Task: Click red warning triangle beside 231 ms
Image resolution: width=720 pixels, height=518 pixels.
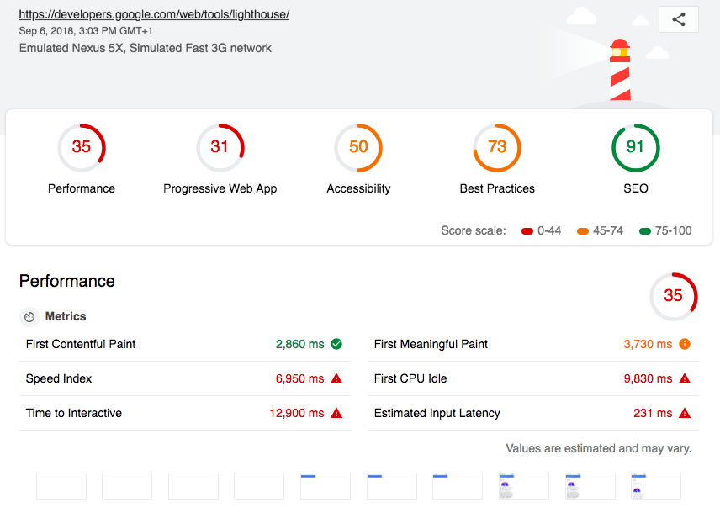Action: click(x=685, y=413)
